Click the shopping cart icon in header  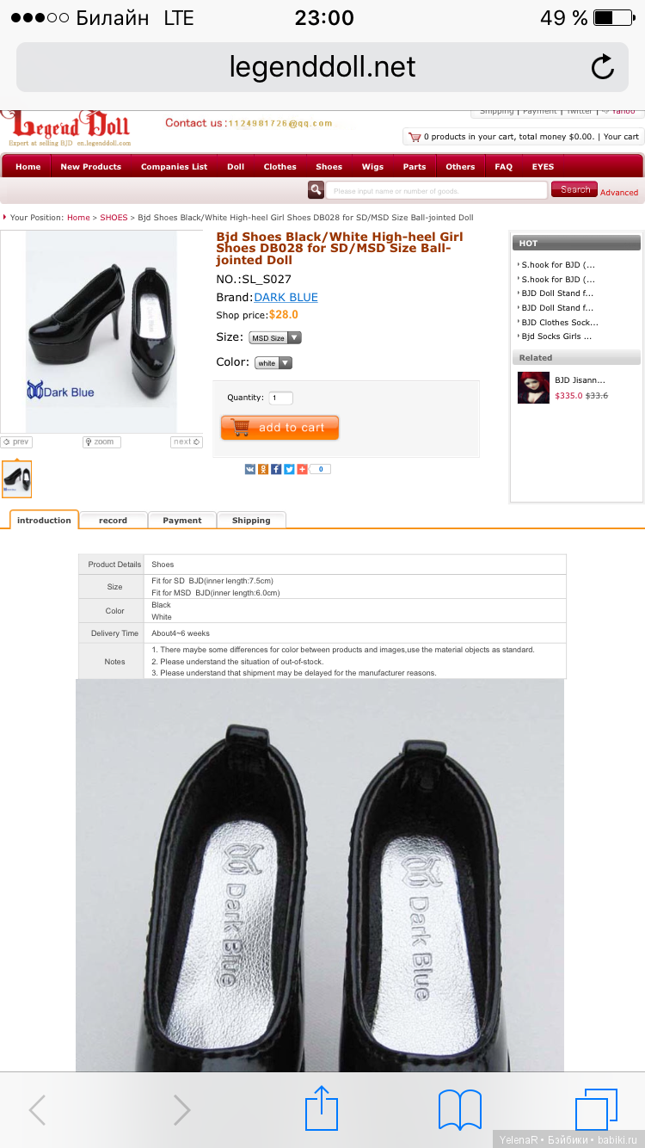tap(415, 137)
